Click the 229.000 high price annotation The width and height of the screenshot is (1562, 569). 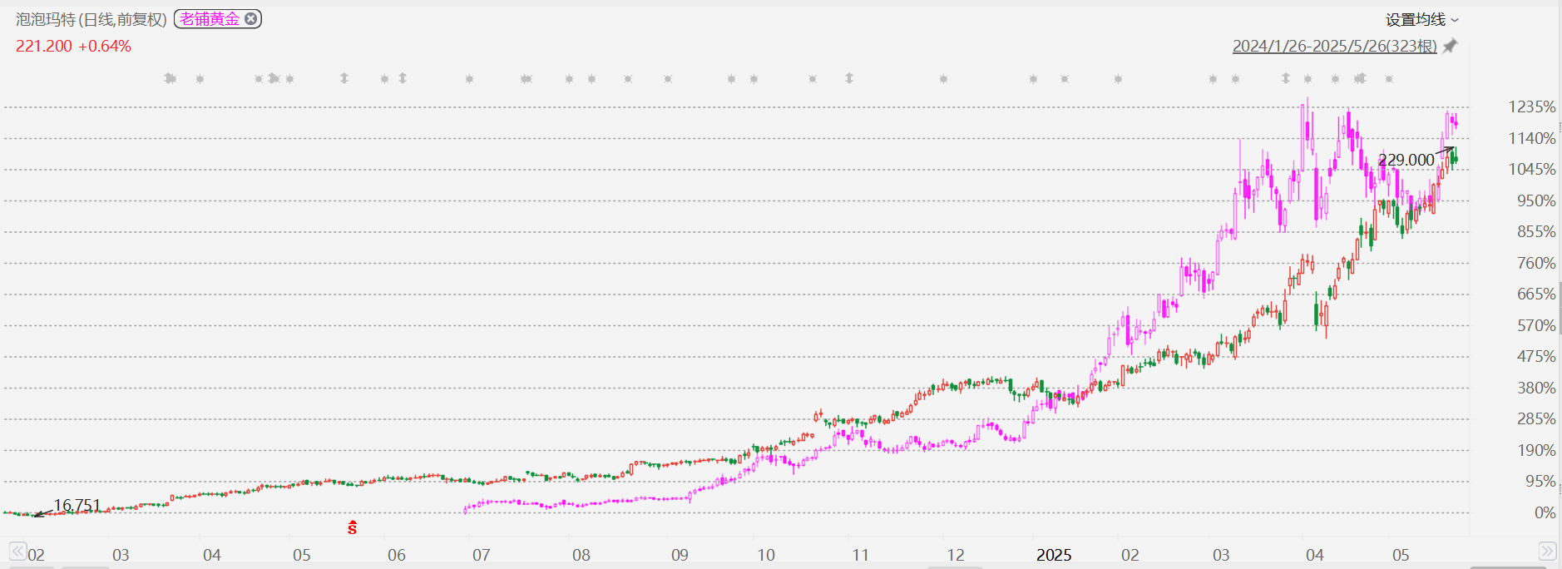click(1406, 160)
